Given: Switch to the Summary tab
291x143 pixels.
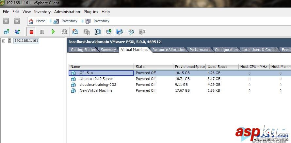Looking at the screenshot, I should (108, 50).
